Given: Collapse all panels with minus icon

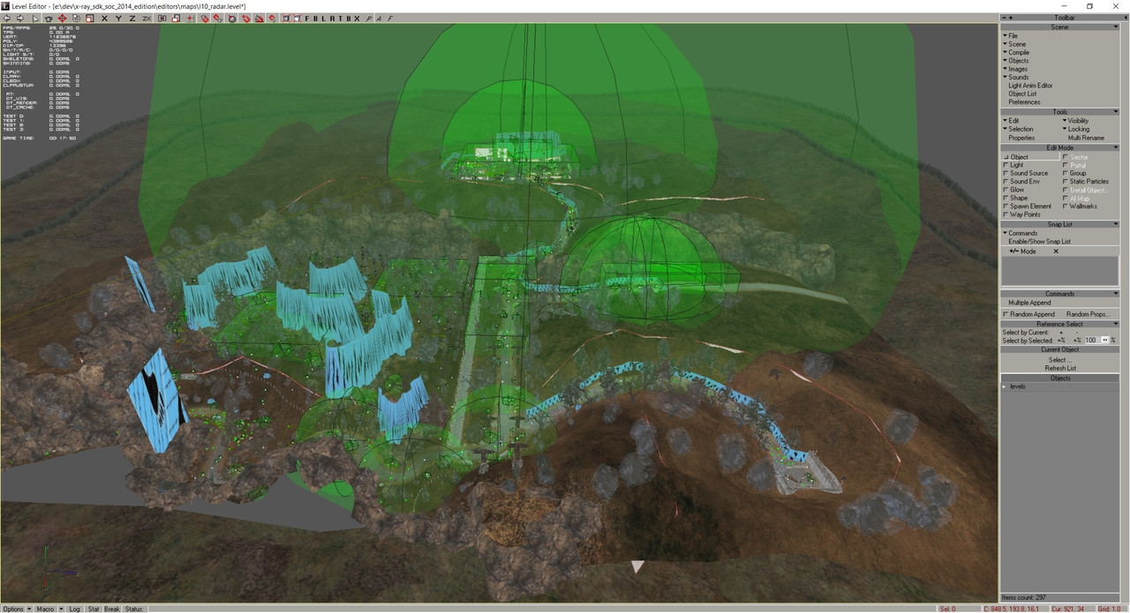Looking at the screenshot, I should click(1004, 17).
